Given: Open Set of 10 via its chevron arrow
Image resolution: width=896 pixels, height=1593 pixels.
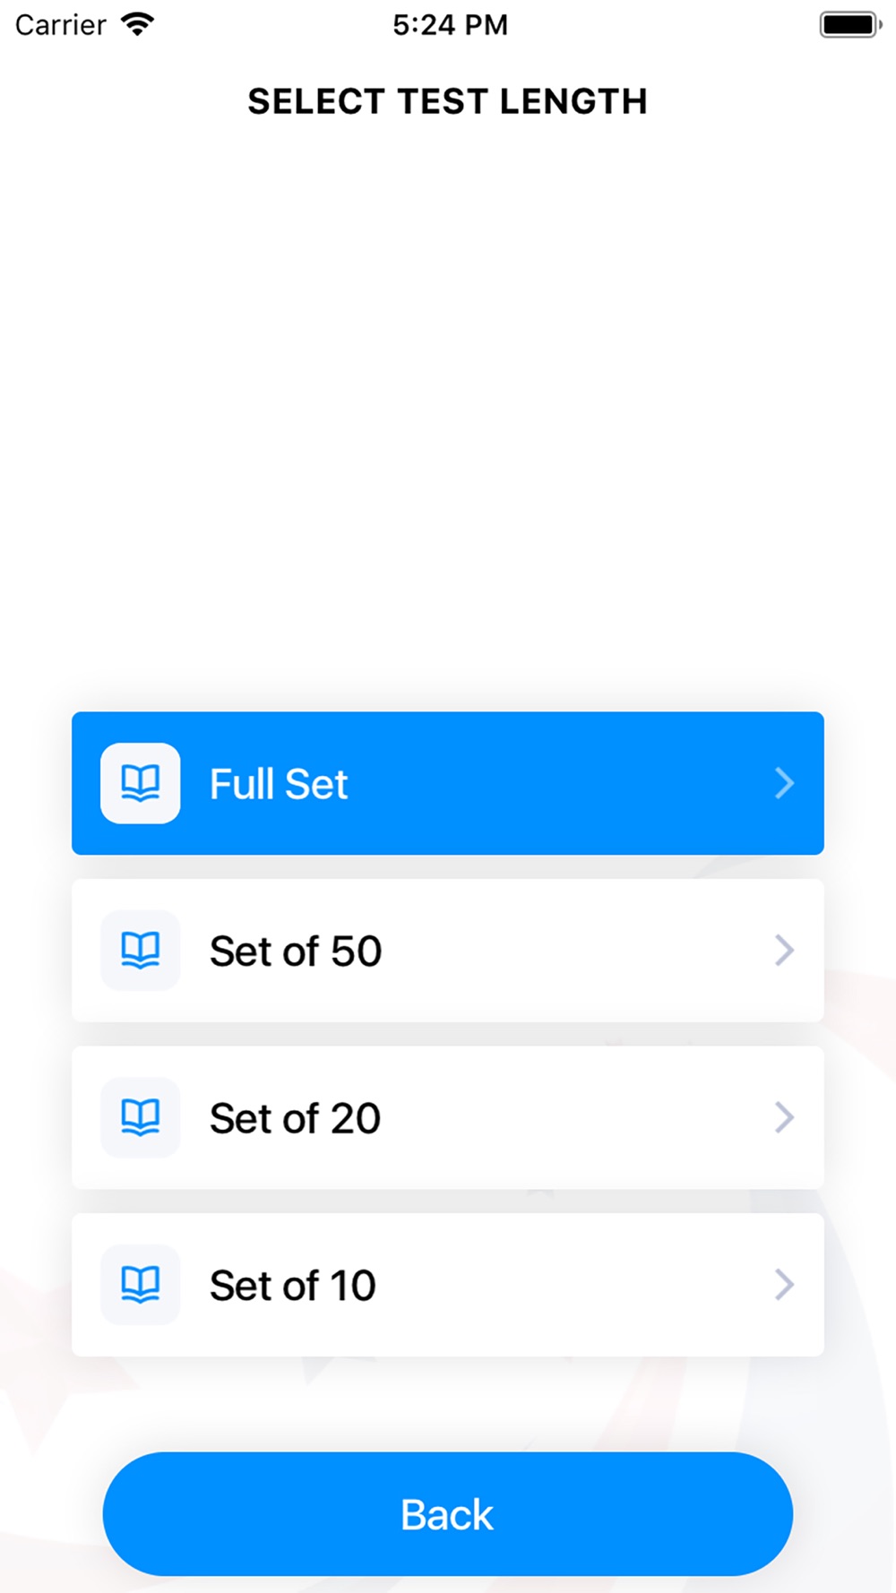Looking at the screenshot, I should tap(784, 1285).
